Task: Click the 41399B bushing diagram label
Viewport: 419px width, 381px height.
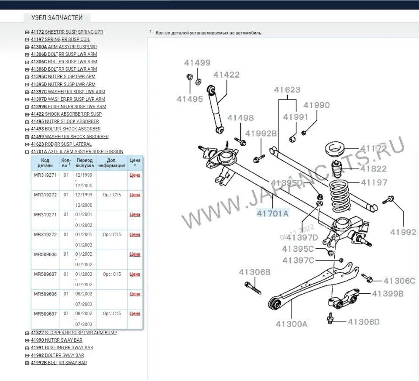Action: click(388, 294)
